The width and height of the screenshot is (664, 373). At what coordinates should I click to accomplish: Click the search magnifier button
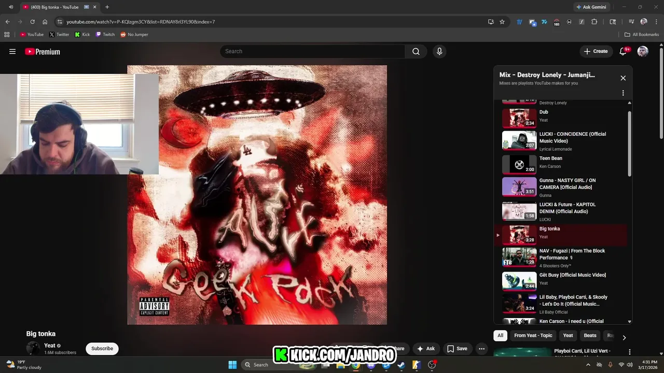pyautogui.click(x=416, y=51)
